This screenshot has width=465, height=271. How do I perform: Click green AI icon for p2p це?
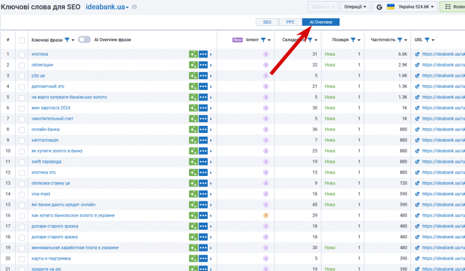pyautogui.click(x=193, y=76)
